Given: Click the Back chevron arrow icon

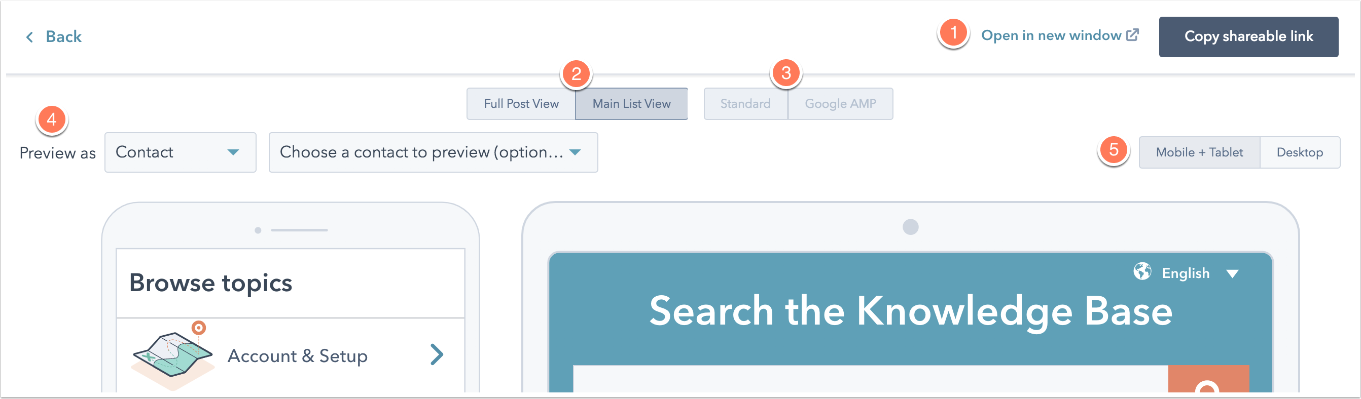Looking at the screenshot, I should pyautogui.click(x=29, y=37).
